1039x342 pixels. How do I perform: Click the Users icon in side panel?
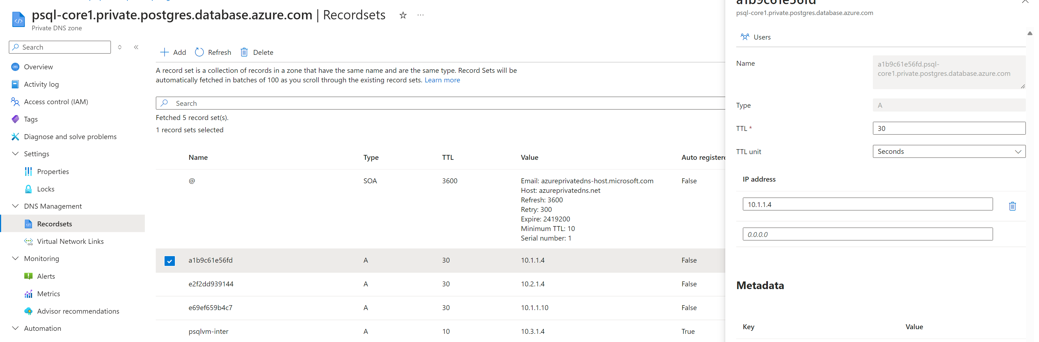point(745,37)
